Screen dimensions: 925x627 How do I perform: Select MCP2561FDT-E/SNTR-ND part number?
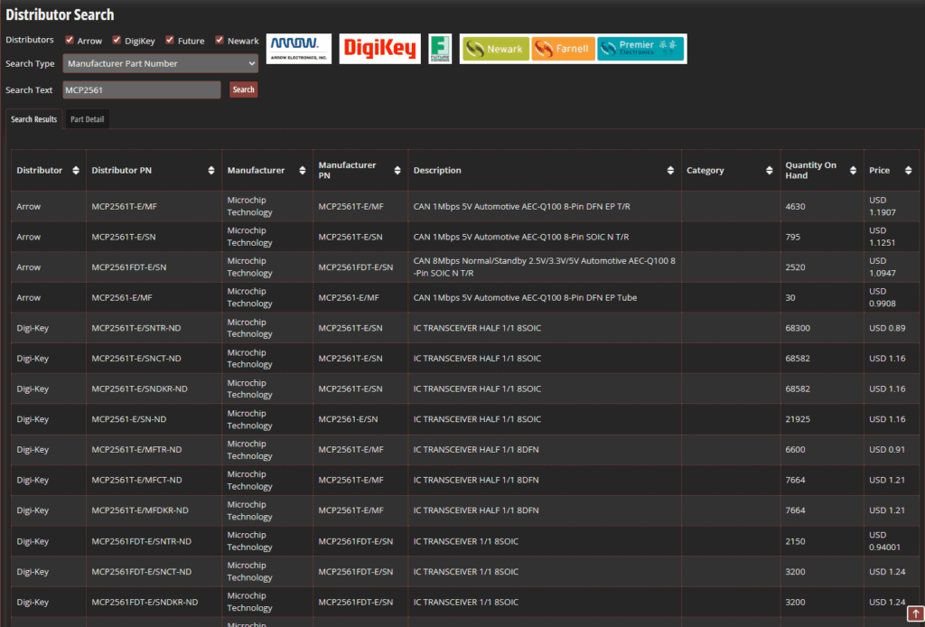coord(142,541)
